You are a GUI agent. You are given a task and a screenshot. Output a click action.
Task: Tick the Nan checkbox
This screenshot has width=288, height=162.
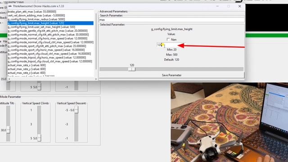(x=168, y=40)
